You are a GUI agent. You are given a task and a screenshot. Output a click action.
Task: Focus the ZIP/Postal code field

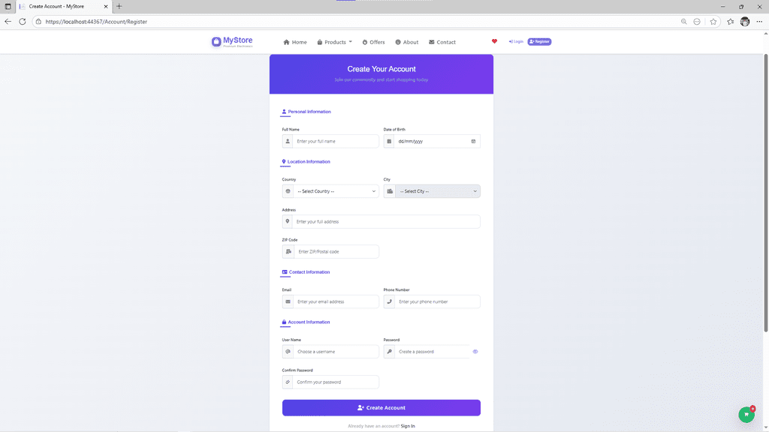point(336,251)
